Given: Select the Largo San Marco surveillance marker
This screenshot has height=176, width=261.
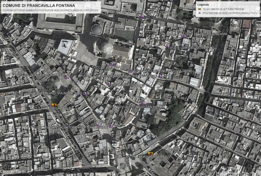Looking at the screenshot, I should click(143, 103).
